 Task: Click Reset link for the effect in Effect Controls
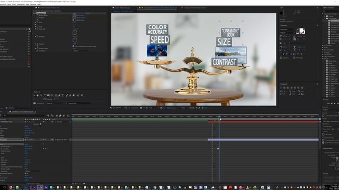pyautogui.click(x=74, y=13)
